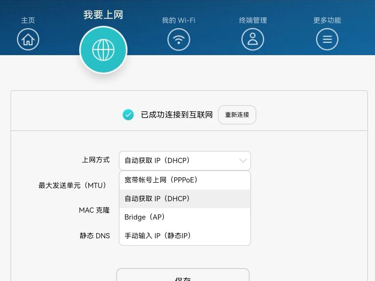The width and height of the screenshot is (375, 281).
Task: Click the 重新连接 button
Action: pyautogui.click(x=237, y=114)
